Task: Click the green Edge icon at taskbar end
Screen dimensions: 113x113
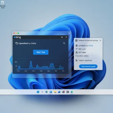Action: pyautogui.click(x=72, y=92)
